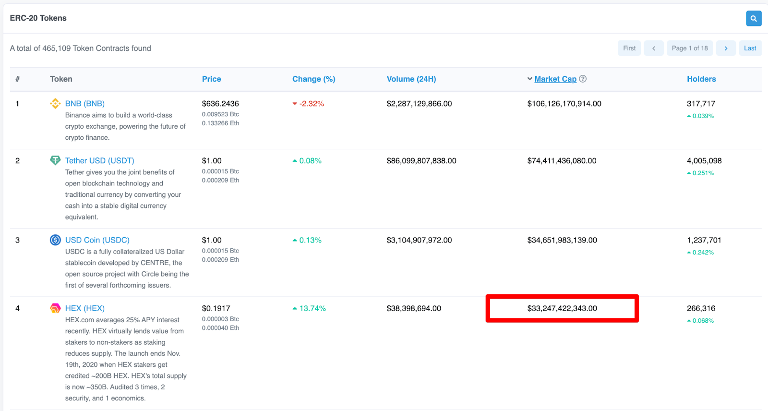This screenshot has height=411, width=768.
Task: Click the Token column header
Action: [61, 79]
